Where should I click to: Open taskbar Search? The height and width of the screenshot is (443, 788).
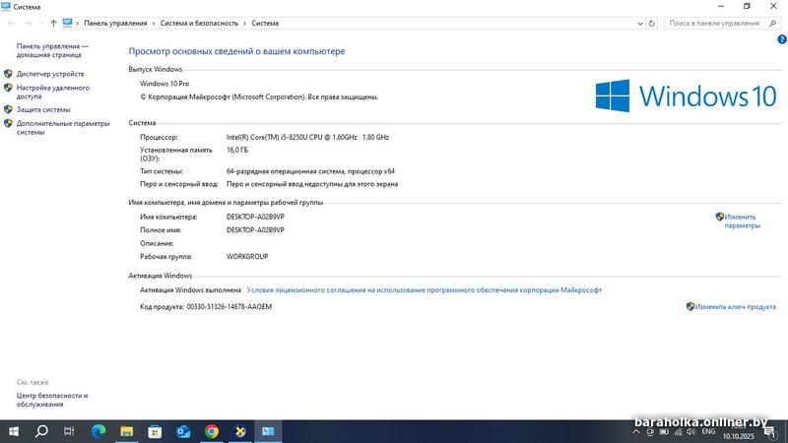[x=41, y=431]
